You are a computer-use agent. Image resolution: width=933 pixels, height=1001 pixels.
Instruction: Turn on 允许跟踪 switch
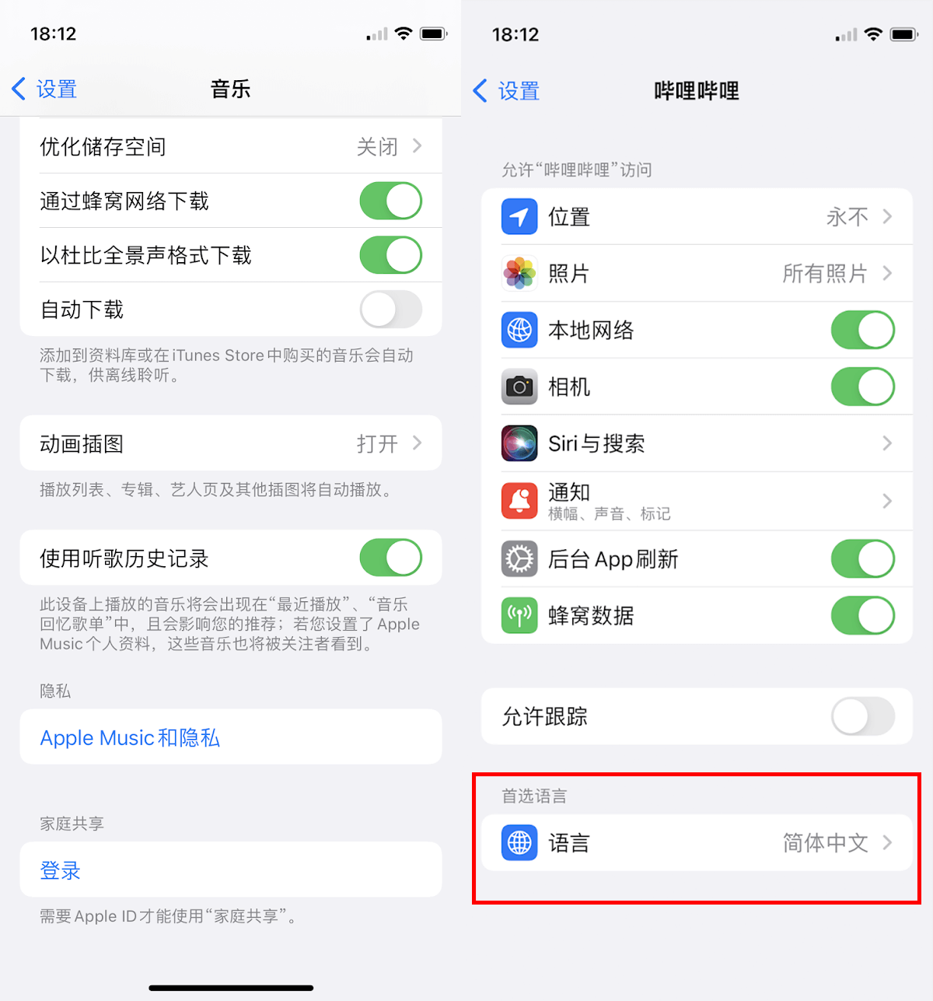[863, 716]
